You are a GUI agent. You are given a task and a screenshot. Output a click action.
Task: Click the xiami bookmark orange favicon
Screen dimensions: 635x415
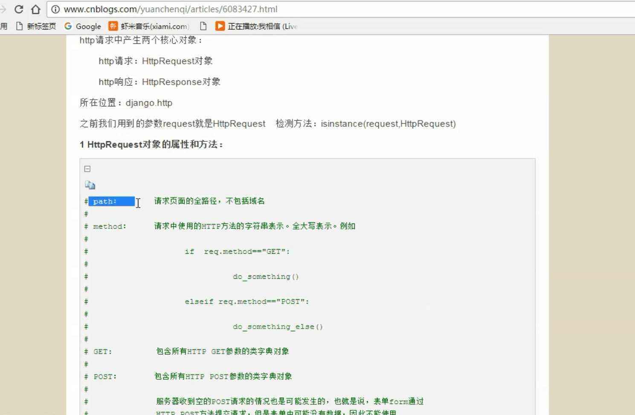coord(113,26)
